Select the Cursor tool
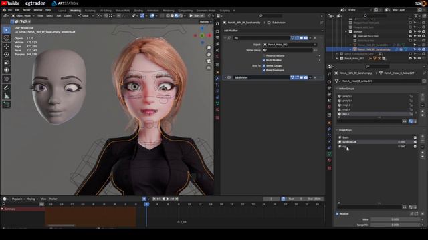Screen dimensions: 428x240 pyautogui.click(x=7, y=38)
